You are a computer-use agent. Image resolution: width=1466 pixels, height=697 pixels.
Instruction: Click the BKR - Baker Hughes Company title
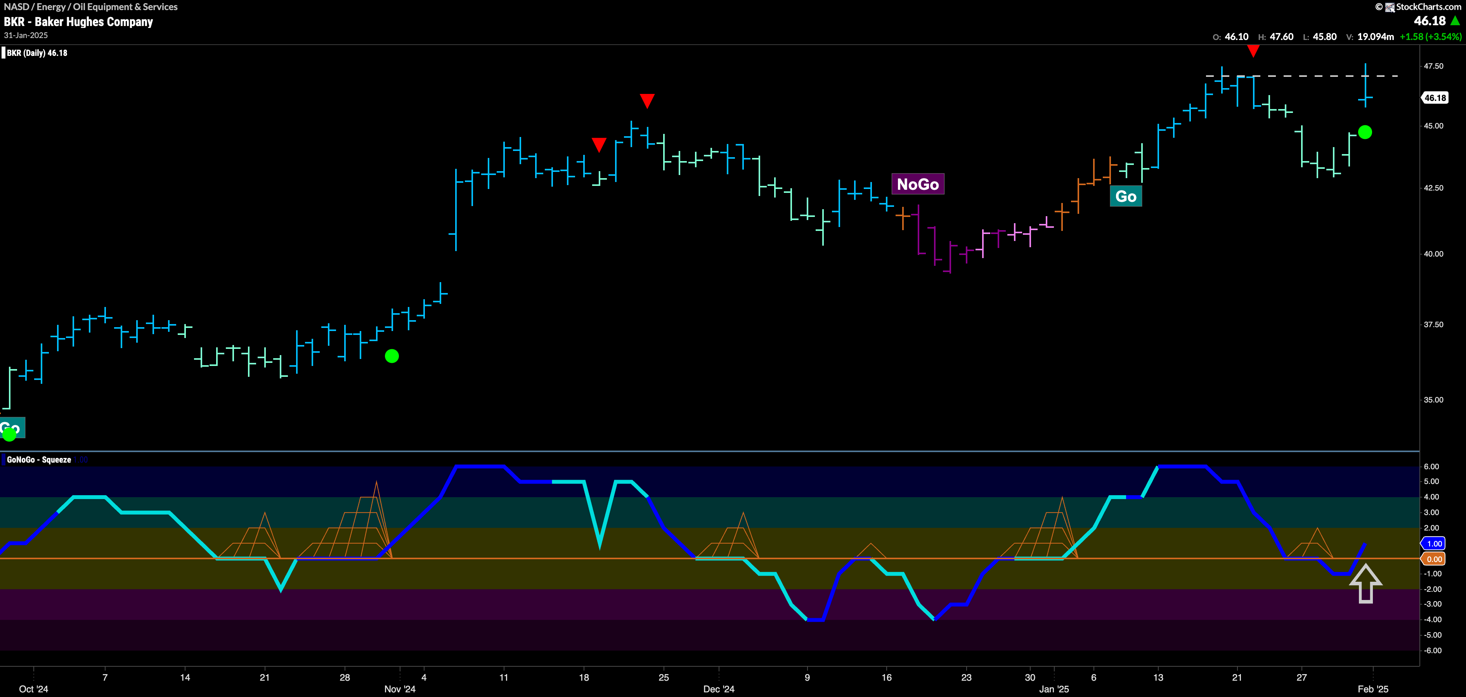pyautogui.click(x=78, y=22)
